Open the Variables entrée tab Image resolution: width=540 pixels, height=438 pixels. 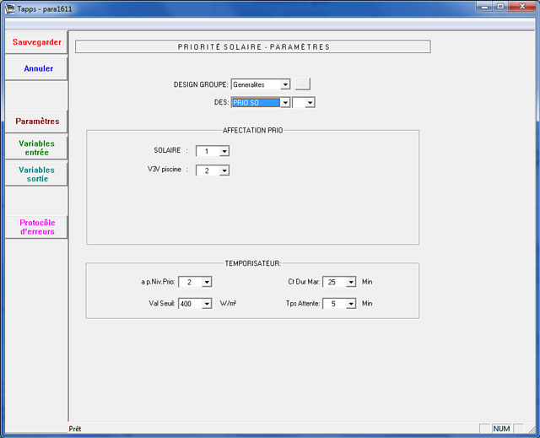[x=35, y=148]
